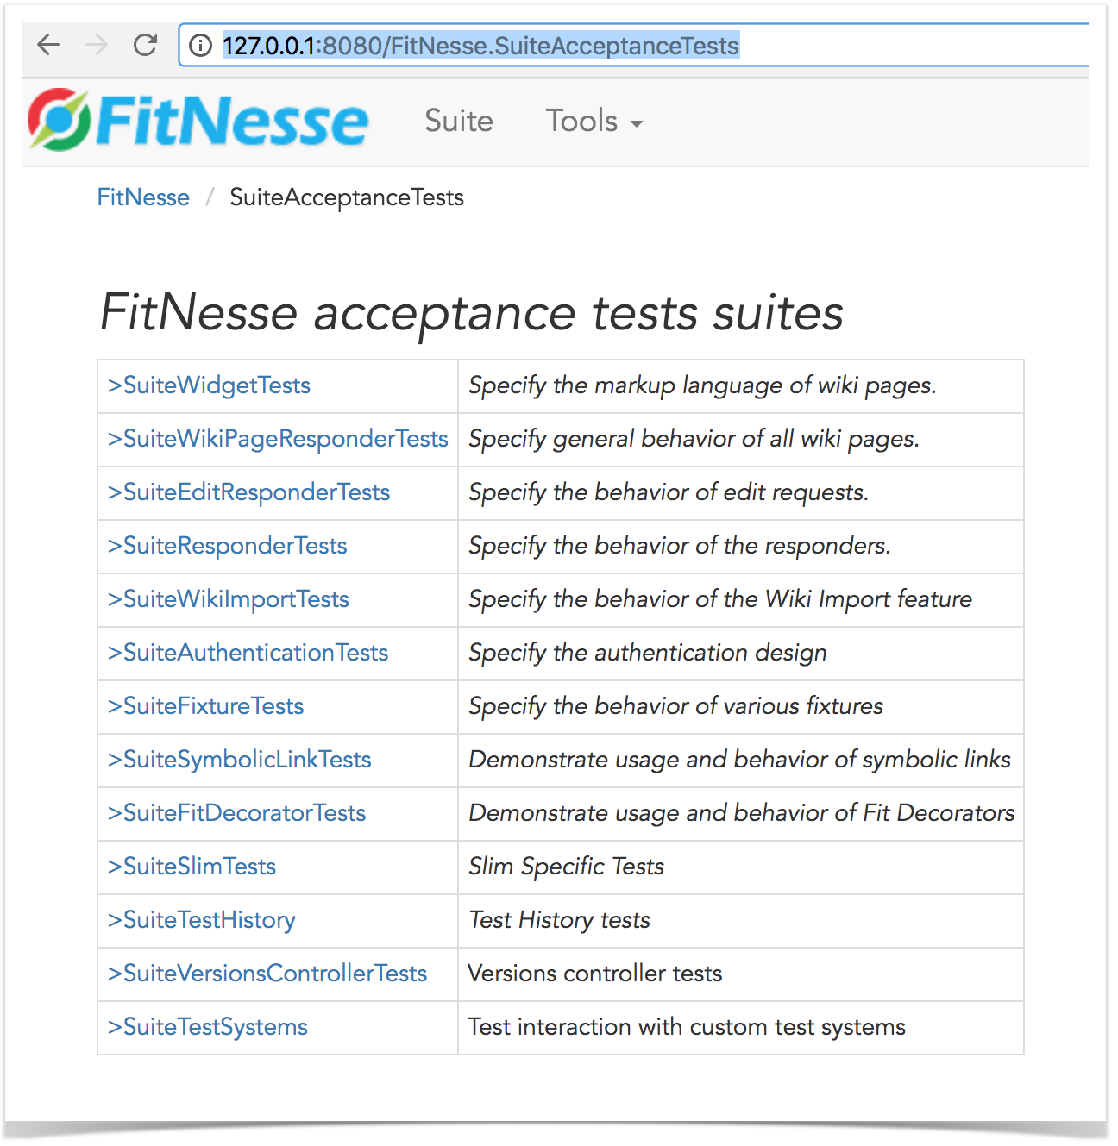Open the SuiteEditResponderTests link
Image resolution: width=1118 pixels, height=1146 pixels.
pos(248,492)
